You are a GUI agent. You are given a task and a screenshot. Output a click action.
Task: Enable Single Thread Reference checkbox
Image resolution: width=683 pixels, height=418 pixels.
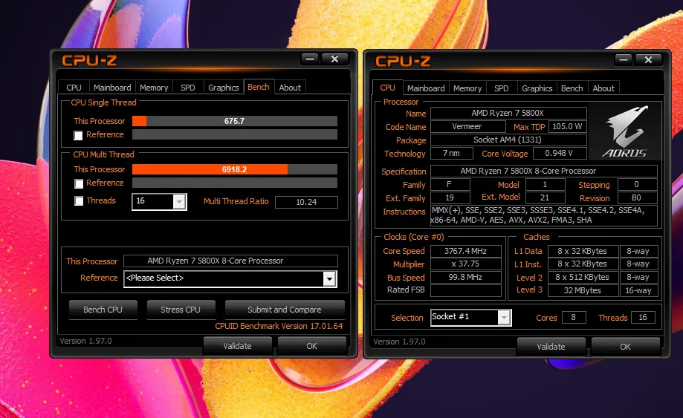tap(78, 135)
